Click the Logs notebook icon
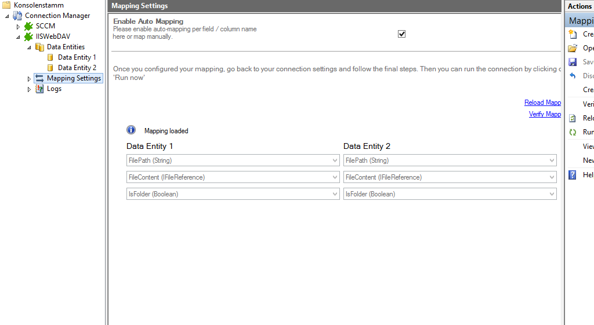The height and width of the screenshot is (325, 594). pyautogui.click(x=39, y=89)
